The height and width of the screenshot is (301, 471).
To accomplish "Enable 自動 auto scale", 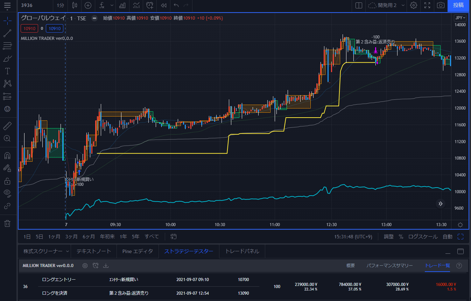I will (x=447, y=237).
